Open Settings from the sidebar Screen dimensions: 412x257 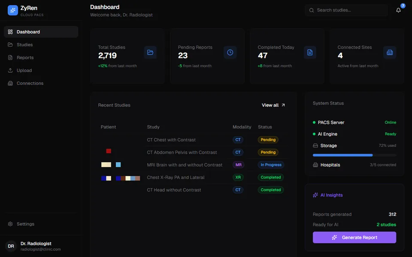click(x=41, y=224)
